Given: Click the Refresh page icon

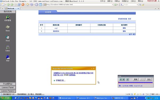Looking at the screenshot, I should click(x=19, y=5).
